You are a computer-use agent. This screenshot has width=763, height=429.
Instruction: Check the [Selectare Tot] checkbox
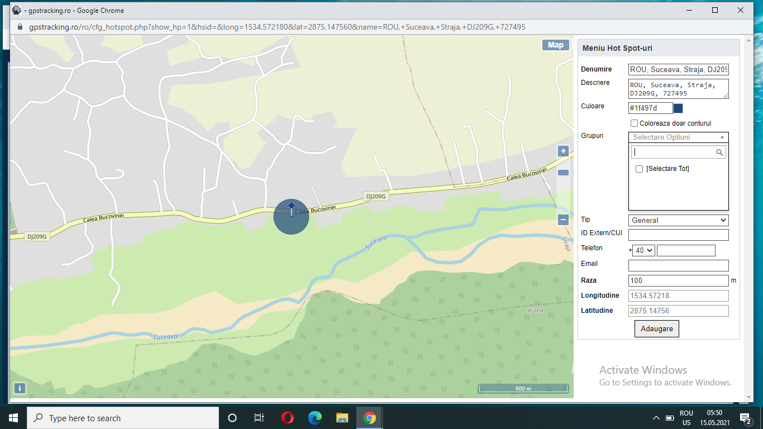click(x=640, y=169)
